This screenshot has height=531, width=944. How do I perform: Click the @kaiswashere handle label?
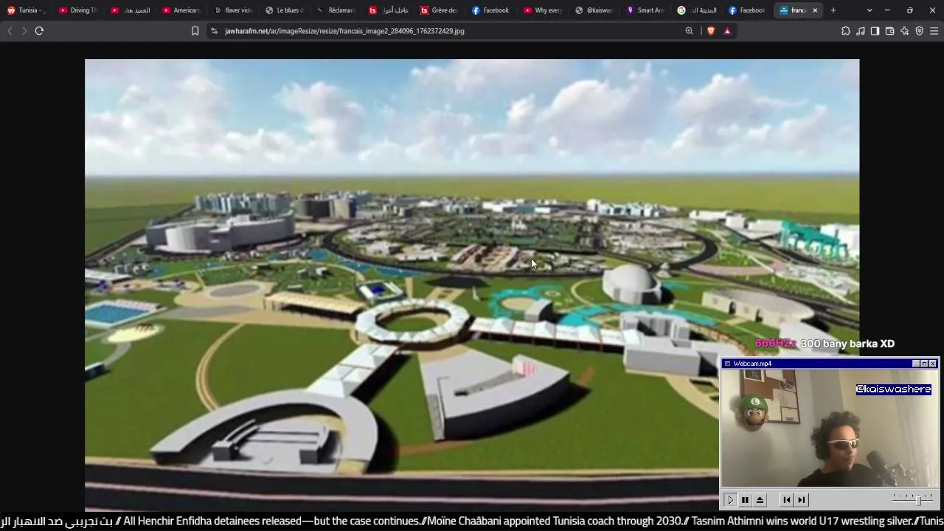(x=894, y=389)
